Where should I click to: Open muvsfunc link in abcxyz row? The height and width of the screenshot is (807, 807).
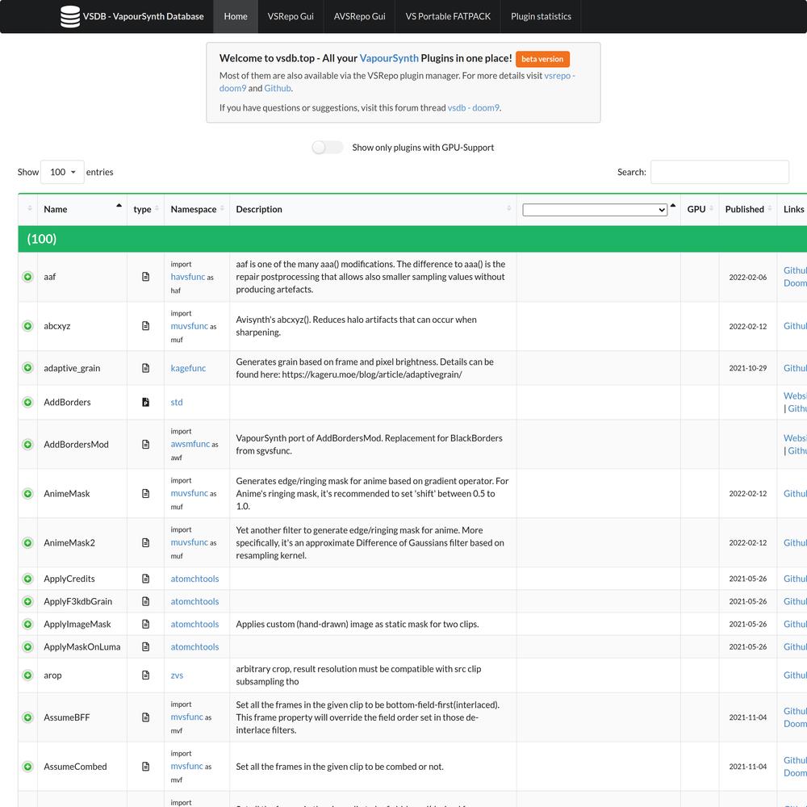190,326
